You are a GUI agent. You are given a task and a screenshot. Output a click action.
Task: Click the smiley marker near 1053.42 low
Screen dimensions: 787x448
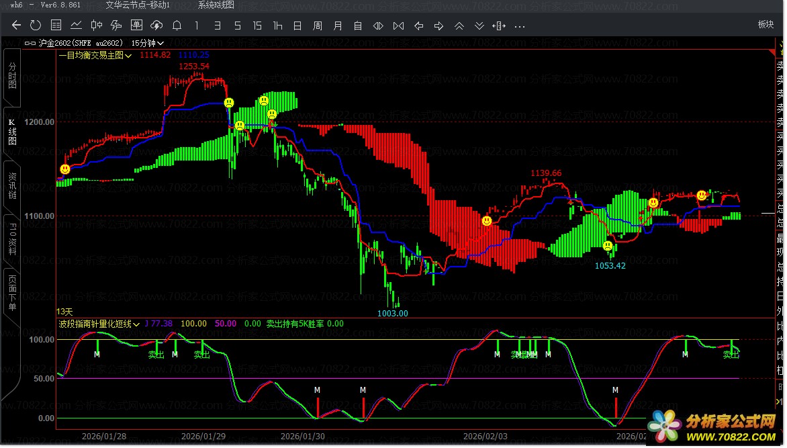[608, 247]
